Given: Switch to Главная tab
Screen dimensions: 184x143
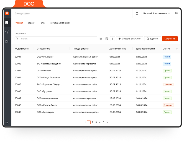Looking at the screenshot, I should [19, 23].
